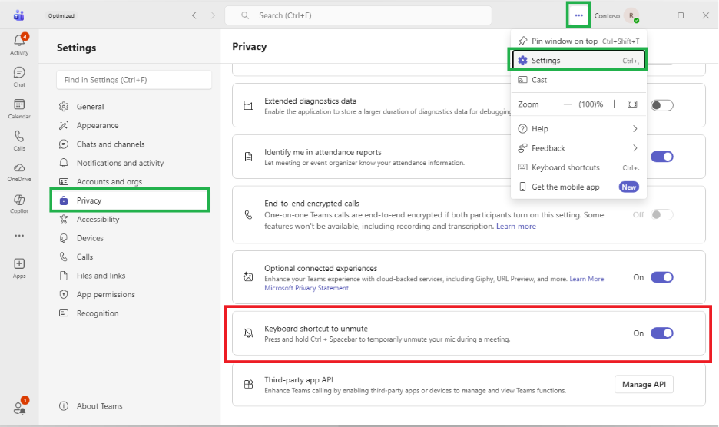Click the people icon at rail bottom

19,407
